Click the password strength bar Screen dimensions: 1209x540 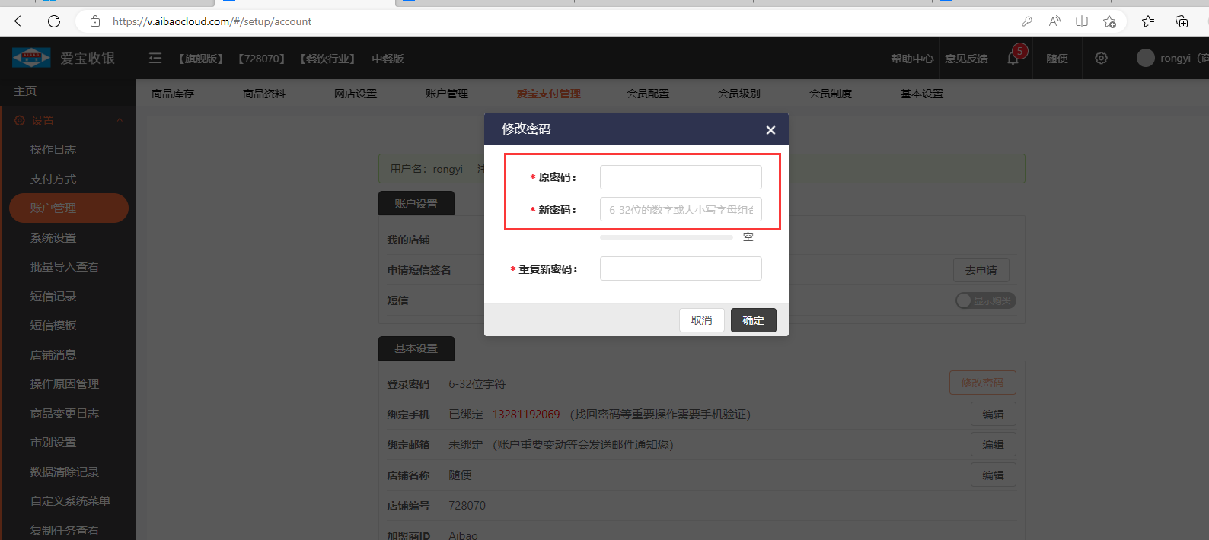click(666, 237)
